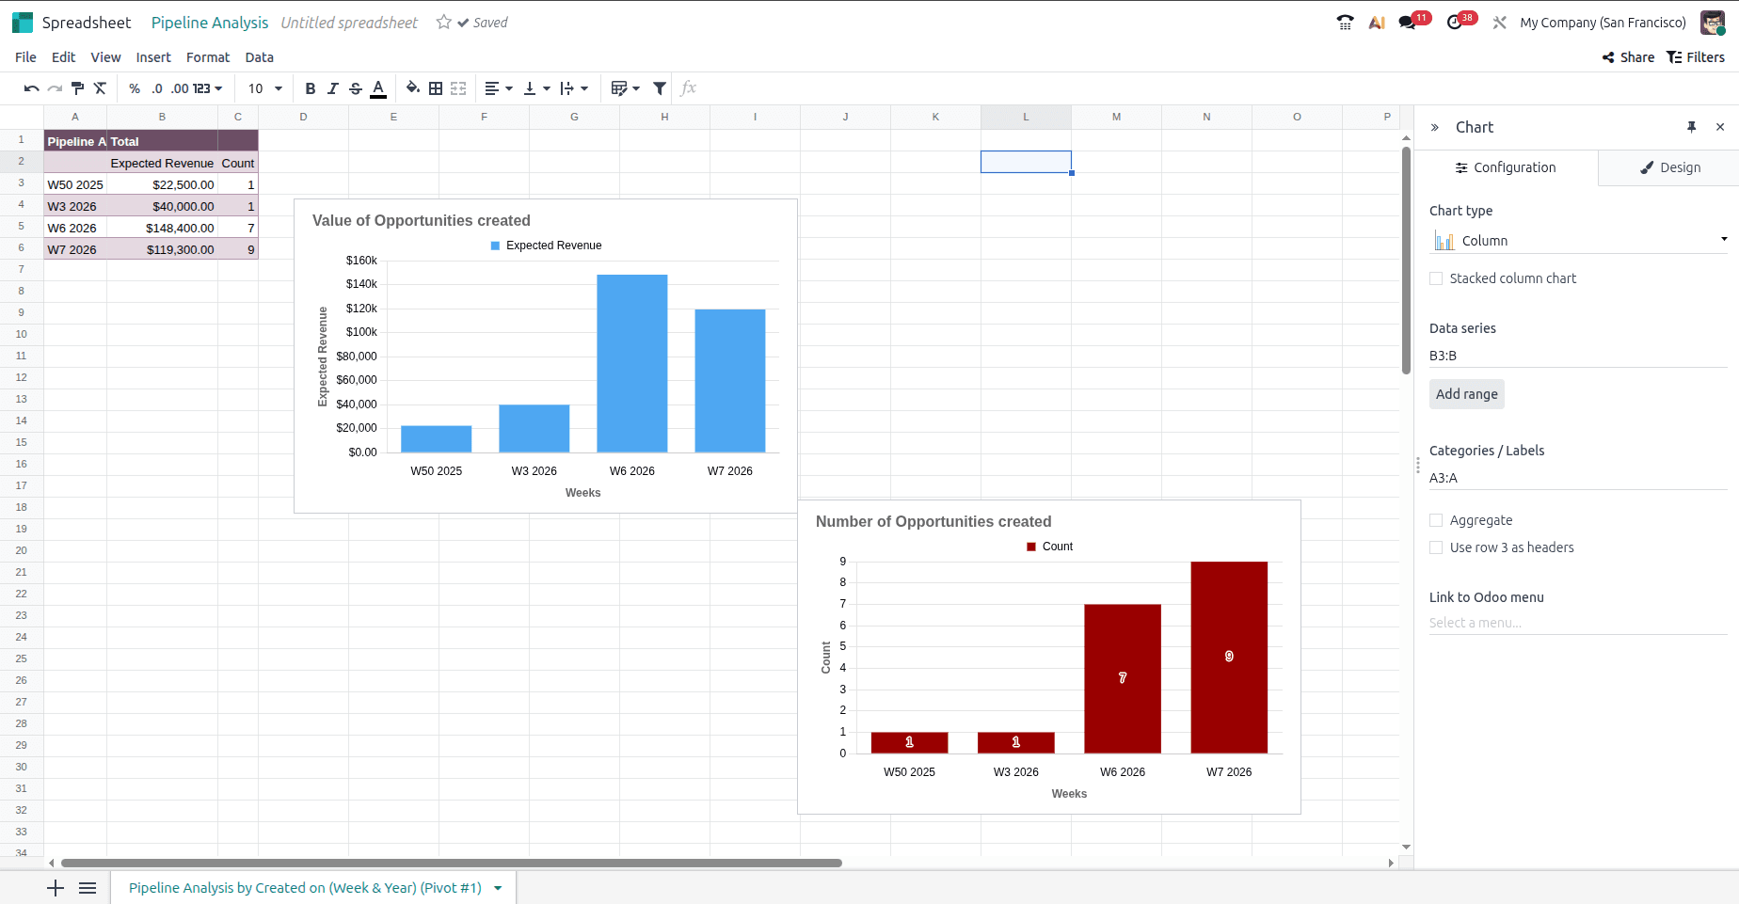The image size is (1739, 904).
Task: Tick Use row 3 as headers
Action: (x=1436, y=547)
